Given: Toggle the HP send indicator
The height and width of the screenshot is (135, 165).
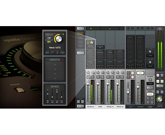Looking at the screenshot, I should pos(57,90).
